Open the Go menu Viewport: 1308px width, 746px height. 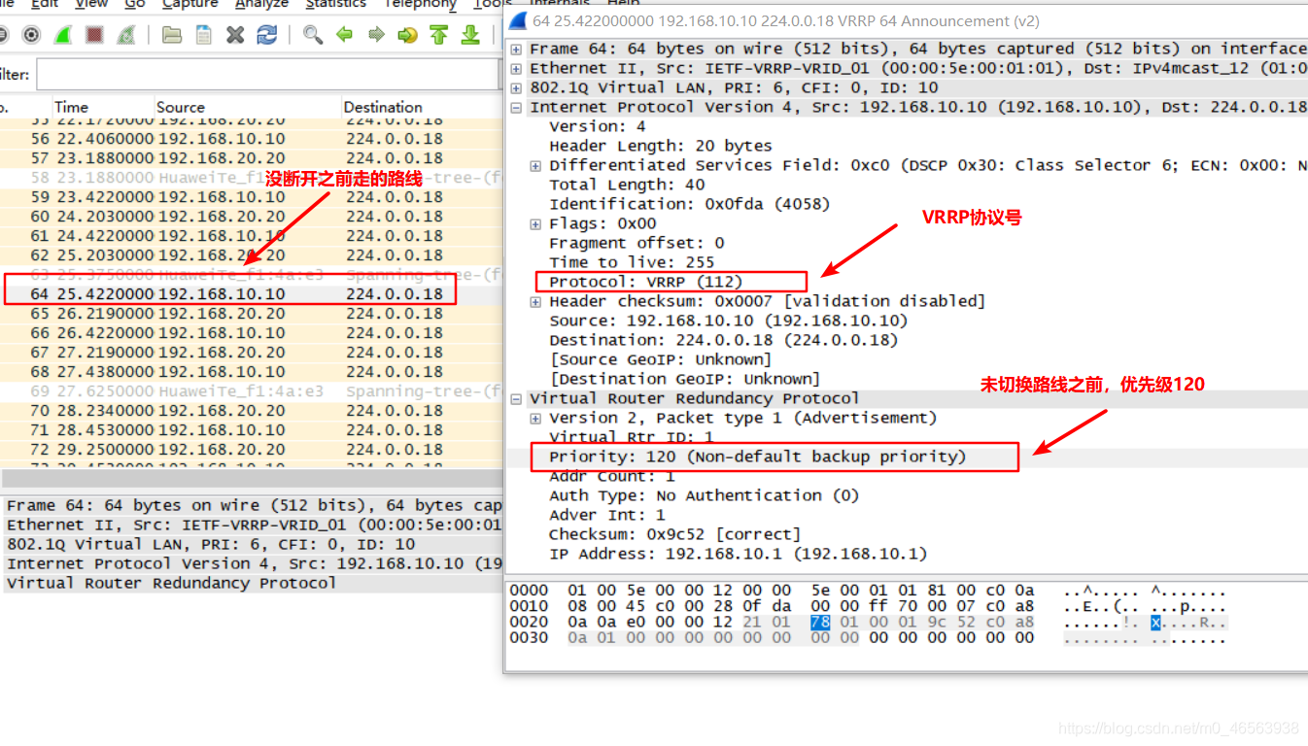[134, 4]
